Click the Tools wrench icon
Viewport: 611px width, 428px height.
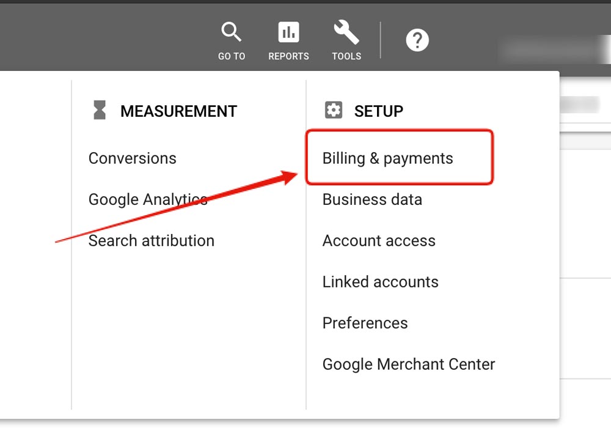point(346,32)
